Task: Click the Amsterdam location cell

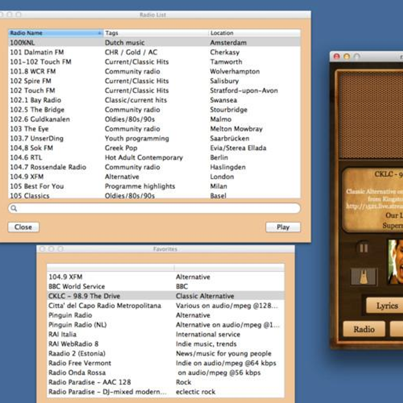Action: tap(228, 43)
